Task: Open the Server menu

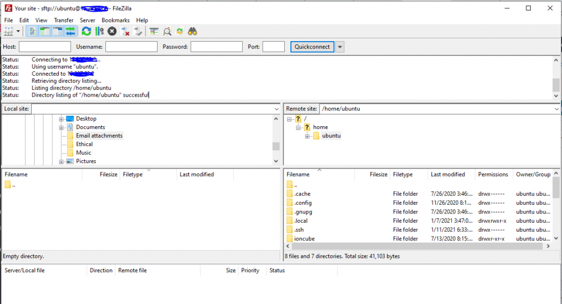Action: pyautogui.click(x=87, y=20)
